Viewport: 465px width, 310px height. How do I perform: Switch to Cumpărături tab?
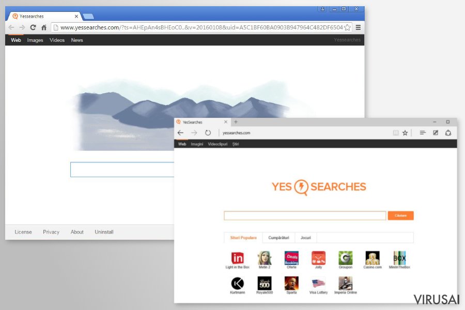coord(278,238)
